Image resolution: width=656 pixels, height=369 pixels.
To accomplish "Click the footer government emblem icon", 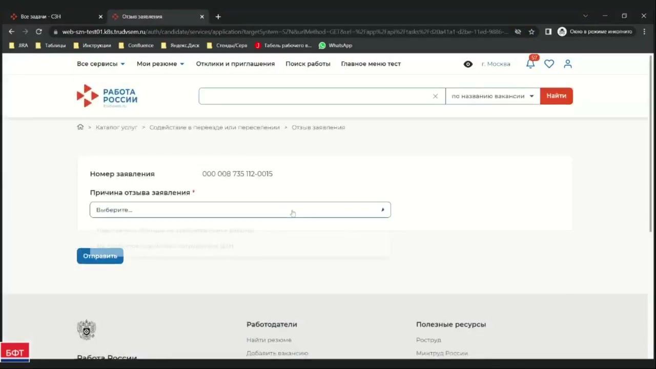I will 86,330.
